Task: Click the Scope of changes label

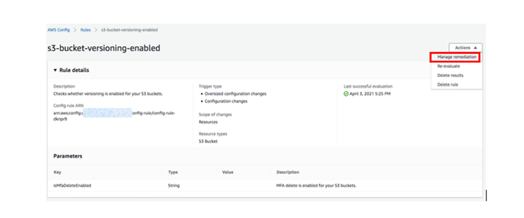Action: 215,114
